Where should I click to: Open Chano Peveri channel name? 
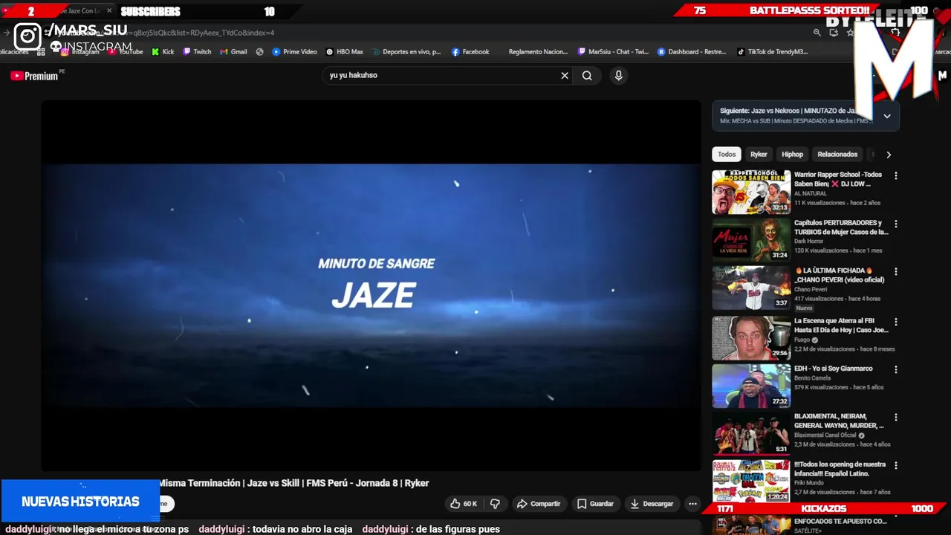click(812, 289)
